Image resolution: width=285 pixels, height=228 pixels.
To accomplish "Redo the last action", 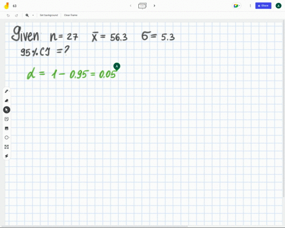I will (x=17, y=15).
